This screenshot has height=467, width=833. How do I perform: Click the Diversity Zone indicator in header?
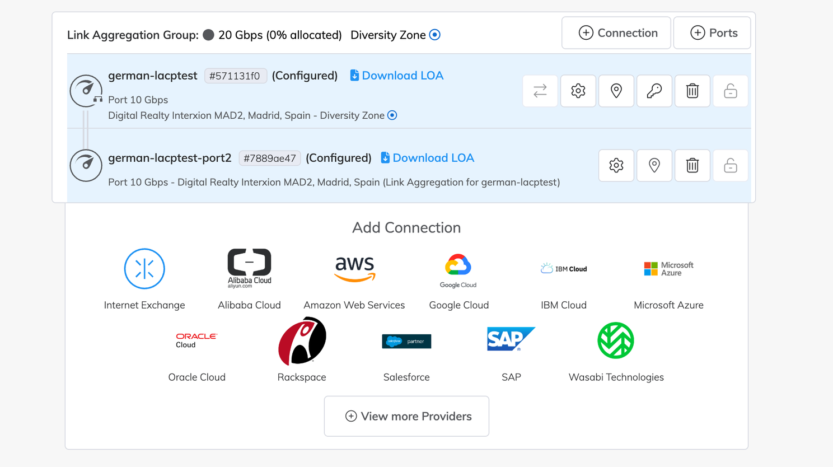pyautogui.click(x=435, y=35)
